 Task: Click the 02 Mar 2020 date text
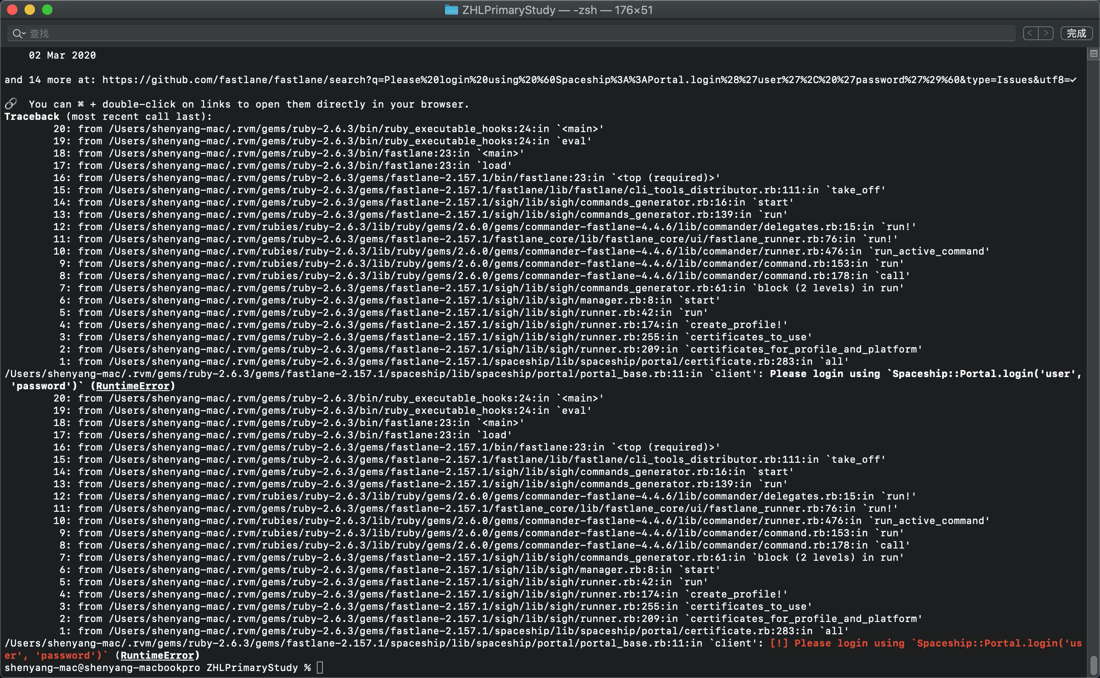[x=62, y=55]
